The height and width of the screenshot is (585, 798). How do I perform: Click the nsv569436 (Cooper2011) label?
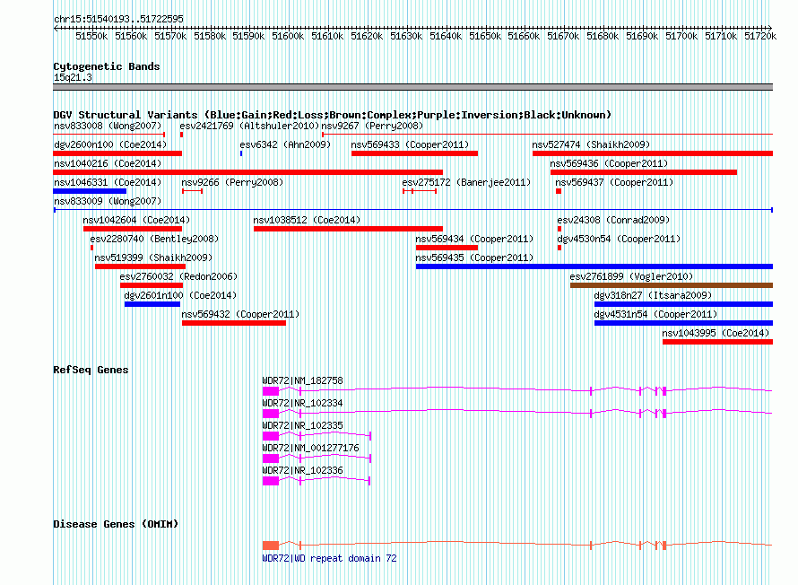[609, 163]
